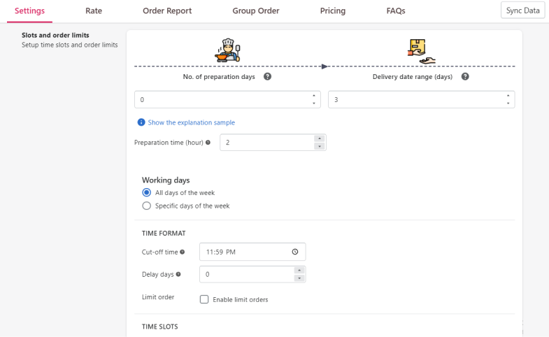Click info icon next to Show the explanation sample
The height and width of the screenshot is (337, 549).
tap(141, 122)
